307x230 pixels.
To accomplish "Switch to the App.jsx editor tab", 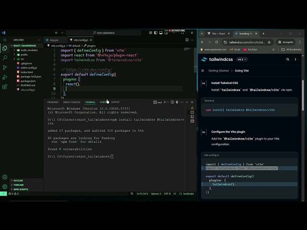I will [x=54, y=40].
